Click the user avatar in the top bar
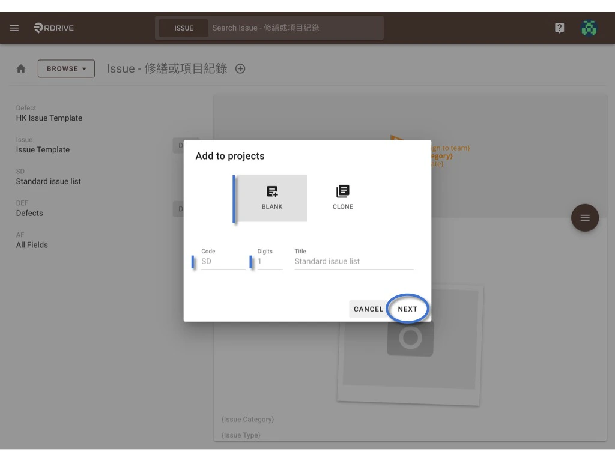The width and height of the screenshot is (615, 461). (x=589, y=28)
